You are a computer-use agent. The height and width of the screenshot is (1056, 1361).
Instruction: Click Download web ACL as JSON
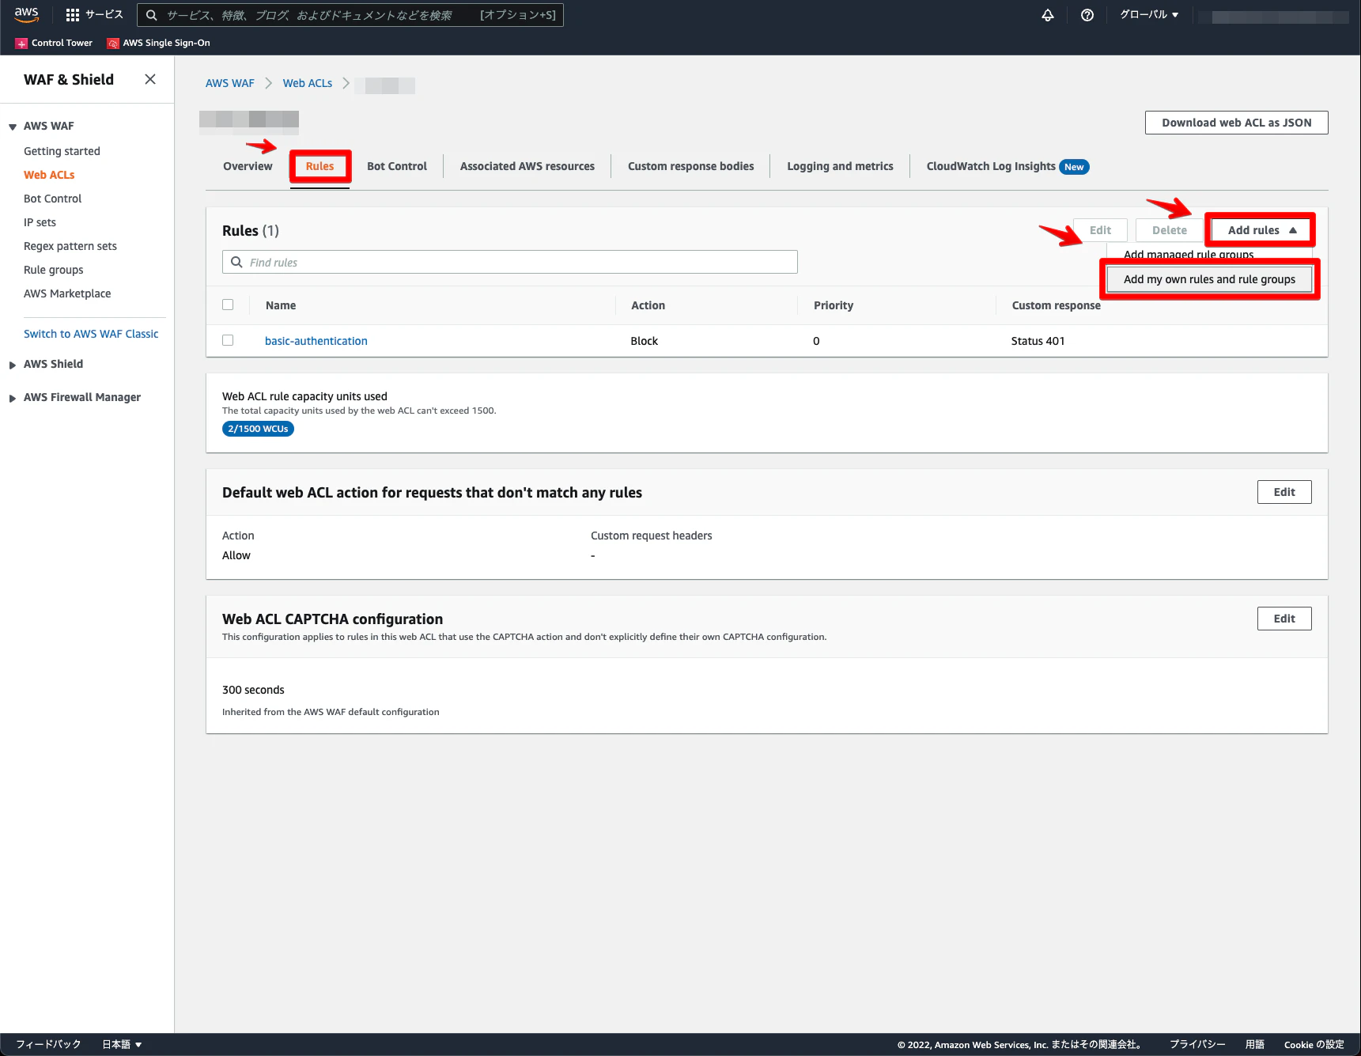tap(1236, 123)
